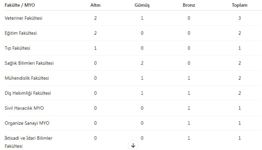Click İktisadi ve İdari Bilimler Fakültesi label
The width and height of the screenshot is (262, 150).
[28, 142]
